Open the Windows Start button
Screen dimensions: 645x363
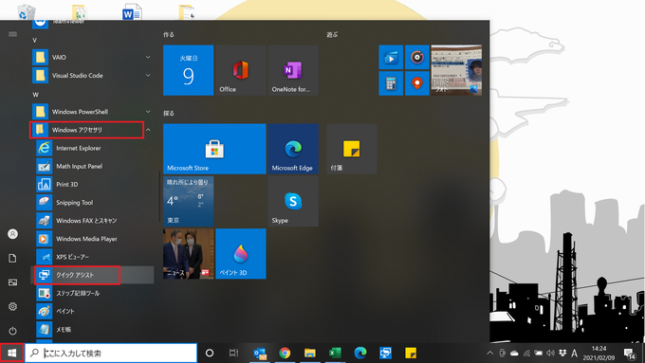tap(11, 353)
